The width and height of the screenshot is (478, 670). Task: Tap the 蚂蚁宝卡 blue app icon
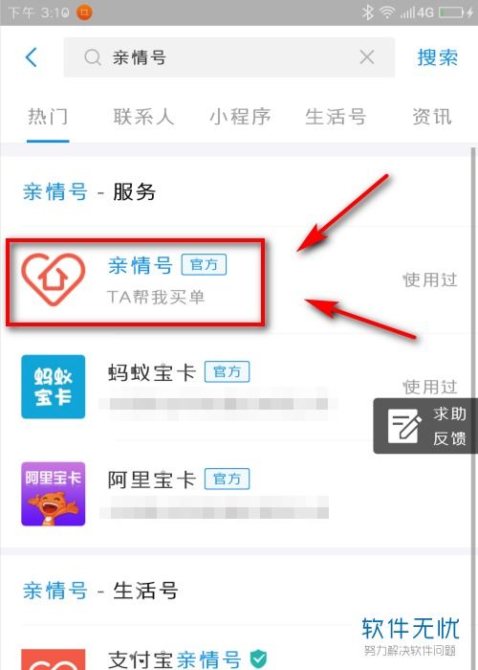(54, 387)
